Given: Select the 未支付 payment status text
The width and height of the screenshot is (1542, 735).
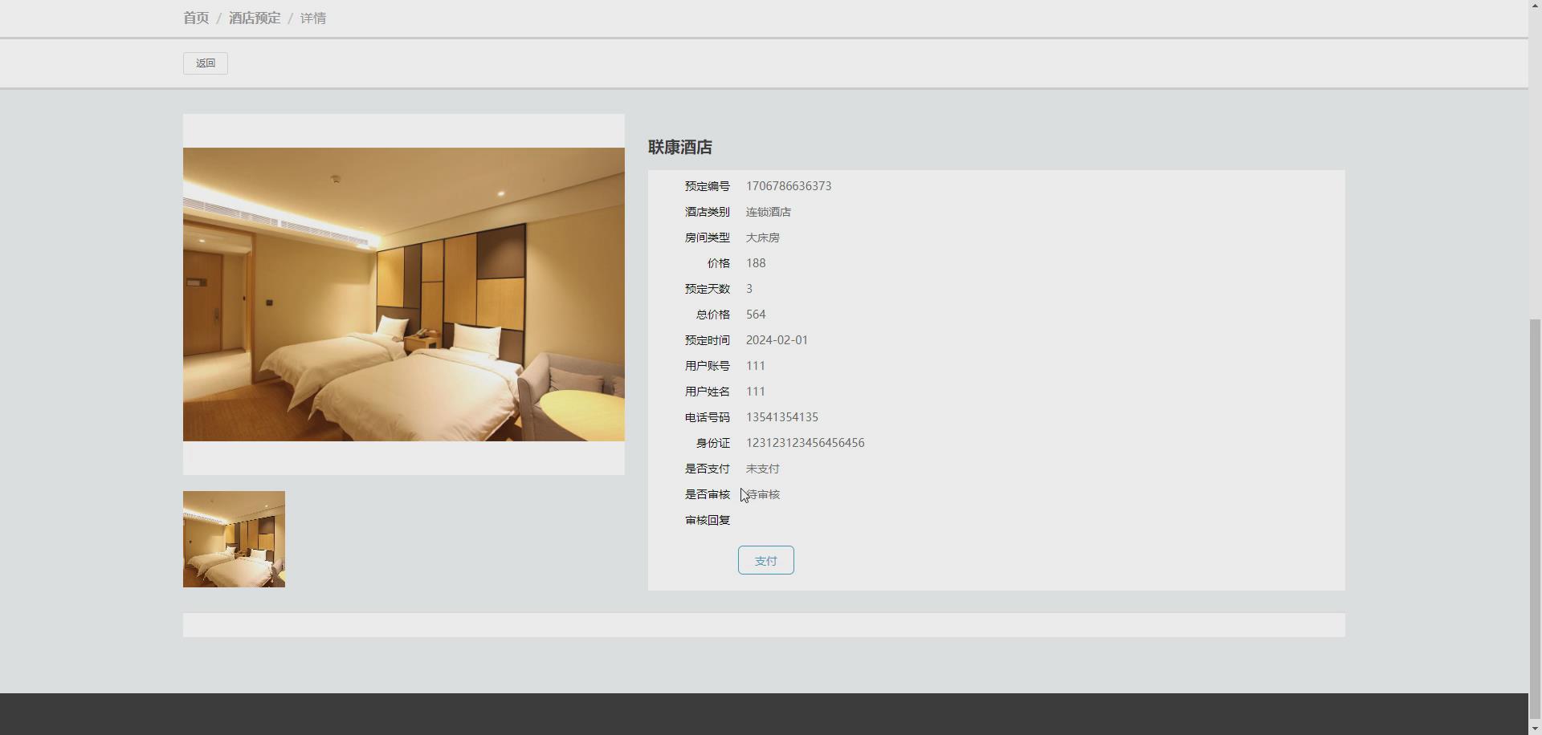Looking at the screenshot, I should click(x=761, y=468).
